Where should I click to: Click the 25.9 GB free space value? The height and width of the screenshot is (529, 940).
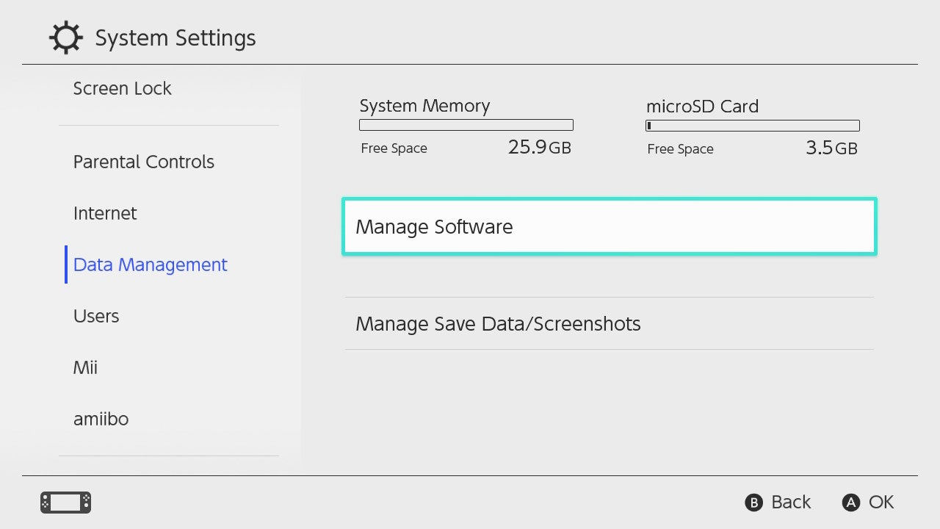coord(539,148)
